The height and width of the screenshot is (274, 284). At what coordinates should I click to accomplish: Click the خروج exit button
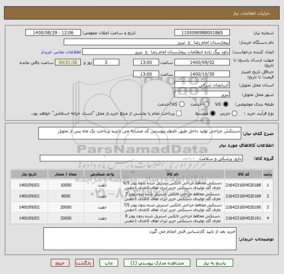(x=60, y=263)
